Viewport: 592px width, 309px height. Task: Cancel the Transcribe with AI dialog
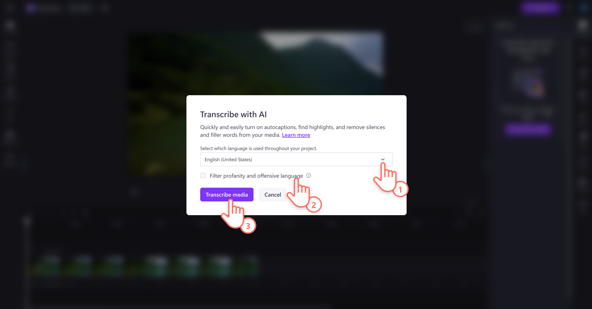pyautogui.click(x=273, y=195)
